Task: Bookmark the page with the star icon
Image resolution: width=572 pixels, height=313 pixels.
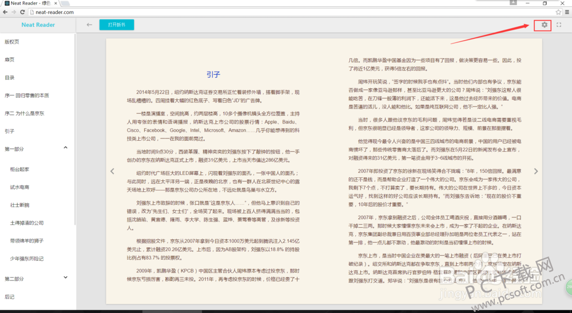Action: tap(558, 12)
